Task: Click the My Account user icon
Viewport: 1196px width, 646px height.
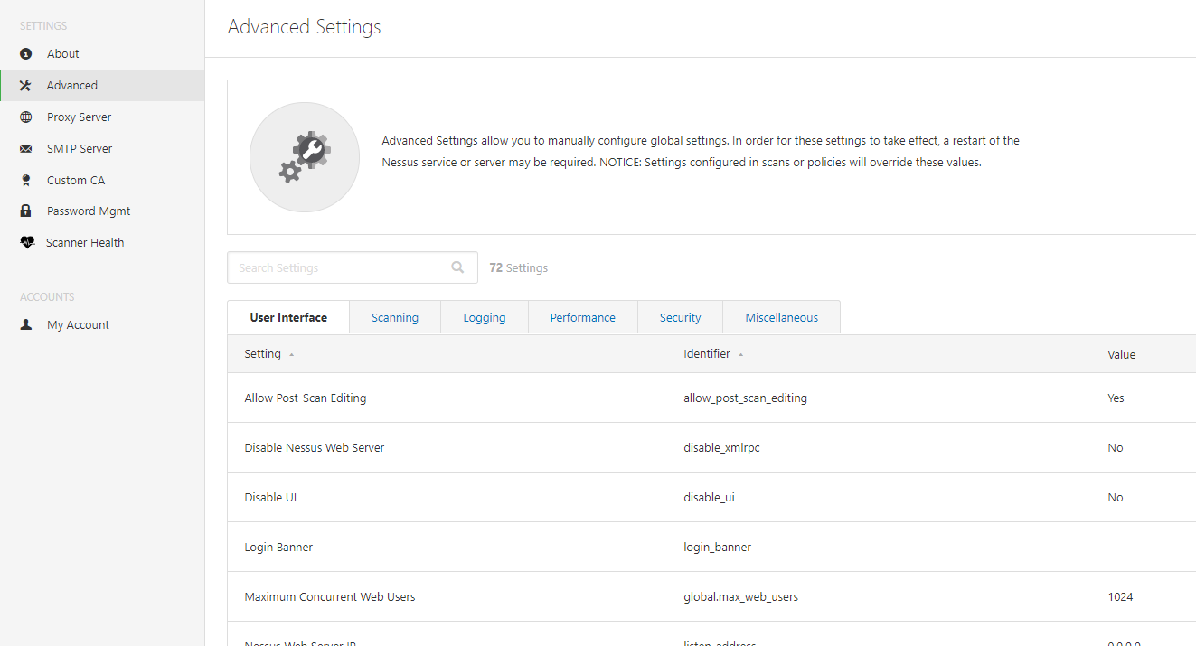Action: click(x=26, y=325)
